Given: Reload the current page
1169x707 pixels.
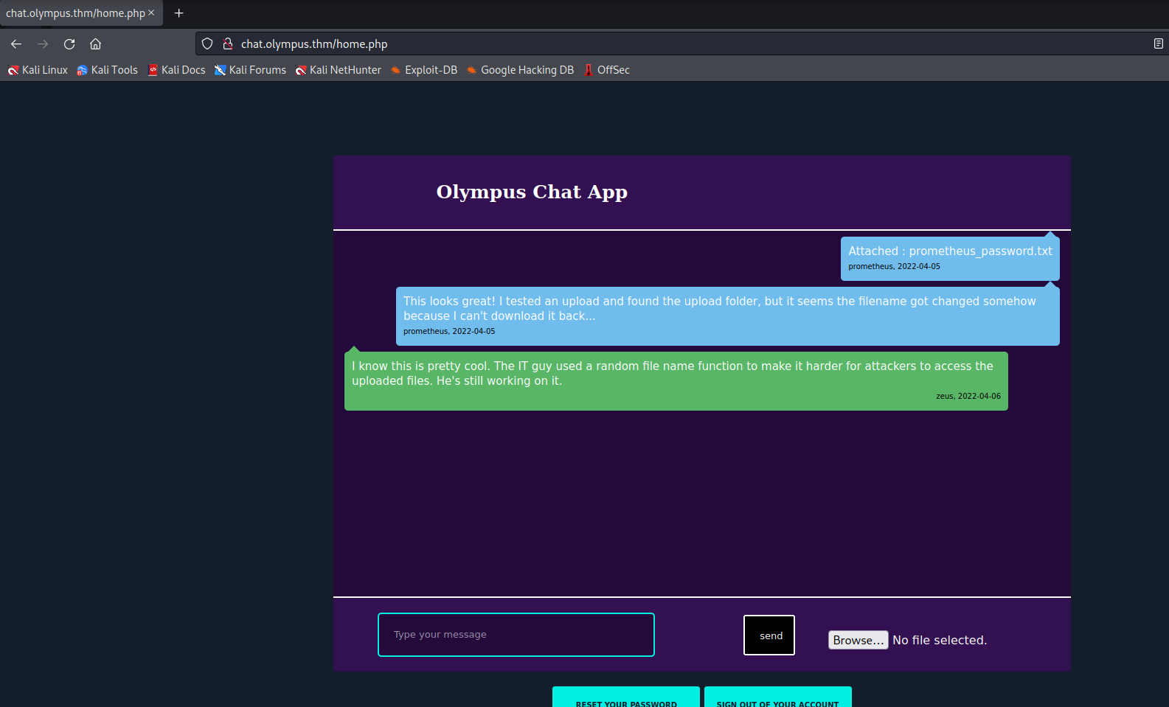Looking at the screenshot, I should point(69,44).
